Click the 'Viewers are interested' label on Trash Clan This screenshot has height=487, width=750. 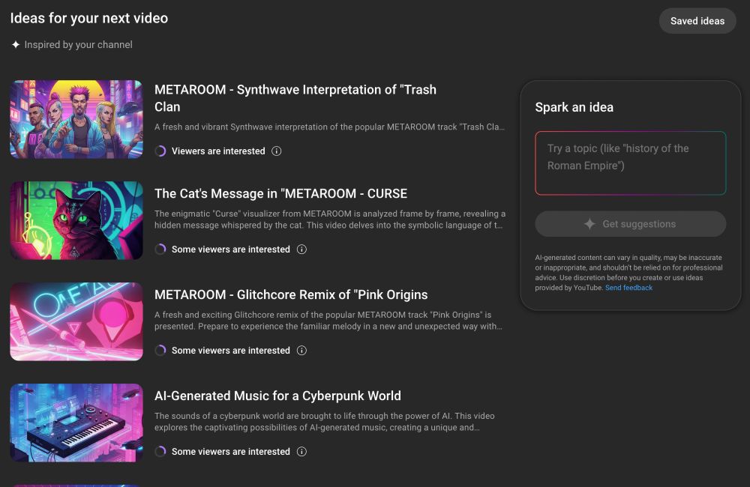coord(218,151)
